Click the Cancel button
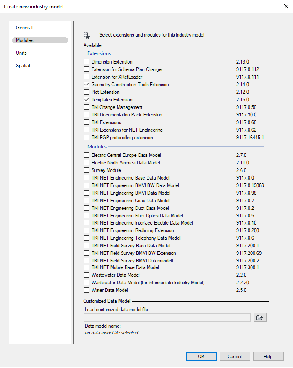Screen dimensions: 293x368 (235, 357)
